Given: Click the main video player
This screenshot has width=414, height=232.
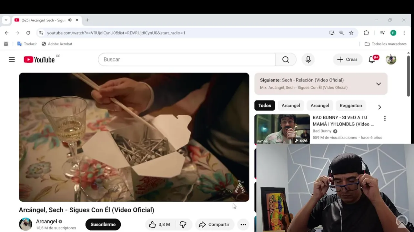Looking at the screenshot, I should point(134,137).
